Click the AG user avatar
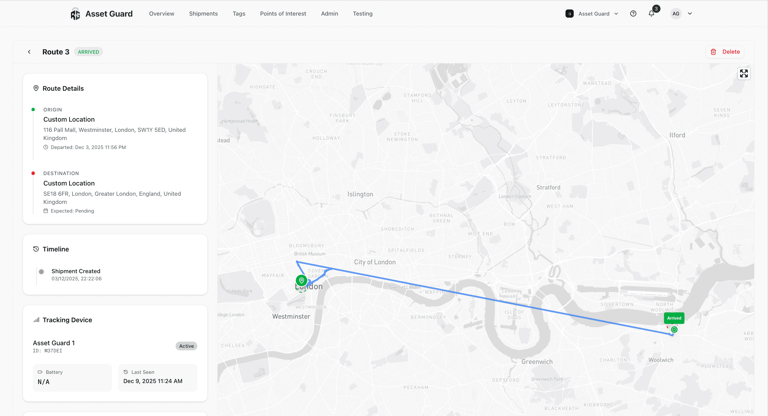 click(x=676, y=14)
